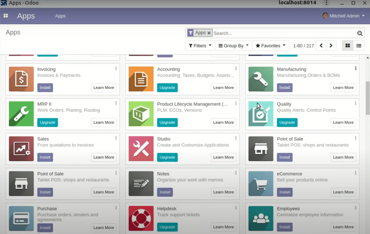This screenshot has width=370, height=234.
Task: Click the Employees app icon
Action: coord(261,218)
